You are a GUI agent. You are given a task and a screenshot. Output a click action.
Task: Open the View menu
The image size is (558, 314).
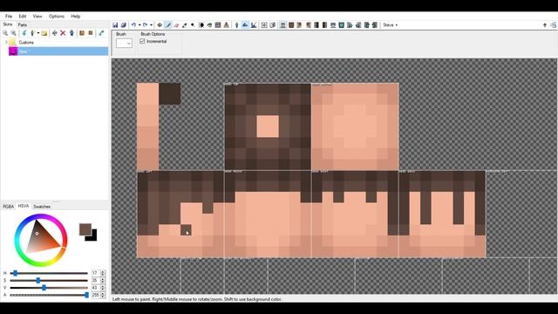tap(37, 16)
